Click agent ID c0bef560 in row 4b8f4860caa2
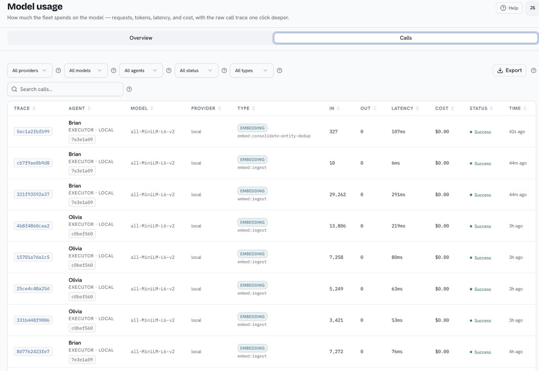Viewport: 539px width, 371px height. coord(82,234)
